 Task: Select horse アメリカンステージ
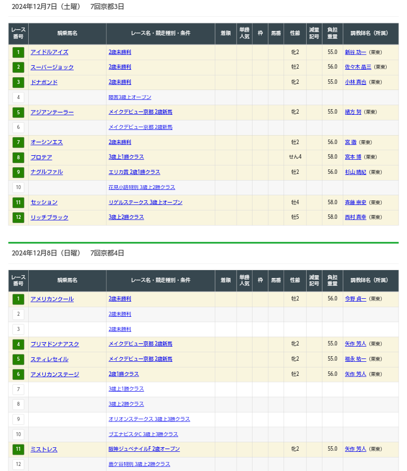[x=55, y=374]
